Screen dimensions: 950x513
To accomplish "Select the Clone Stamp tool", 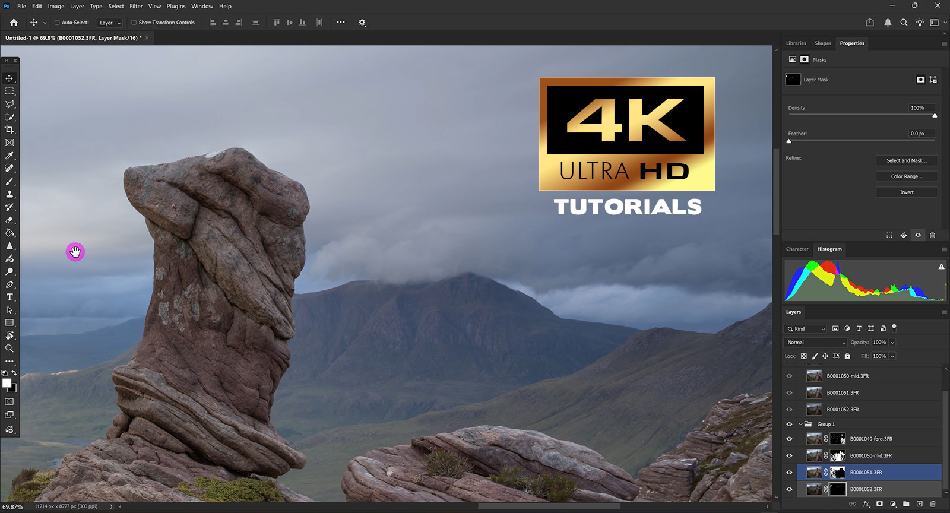I will (x=9, y=195).
